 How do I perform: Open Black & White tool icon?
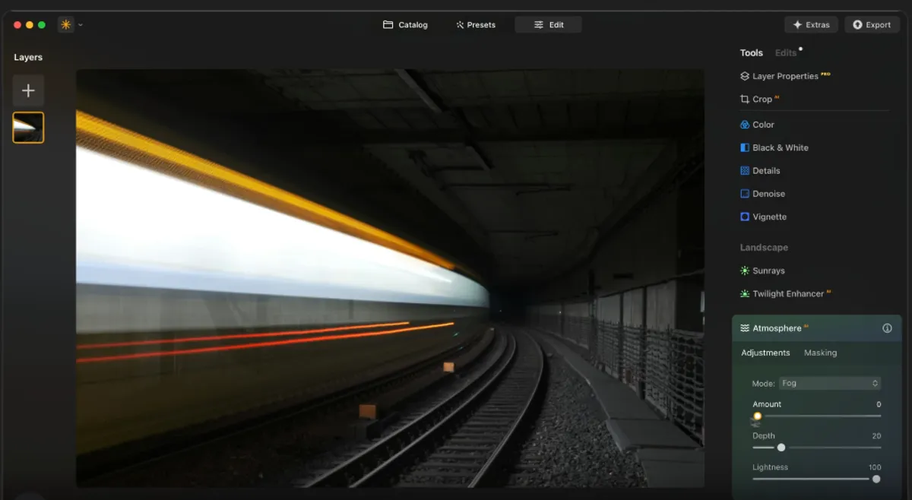745,147
